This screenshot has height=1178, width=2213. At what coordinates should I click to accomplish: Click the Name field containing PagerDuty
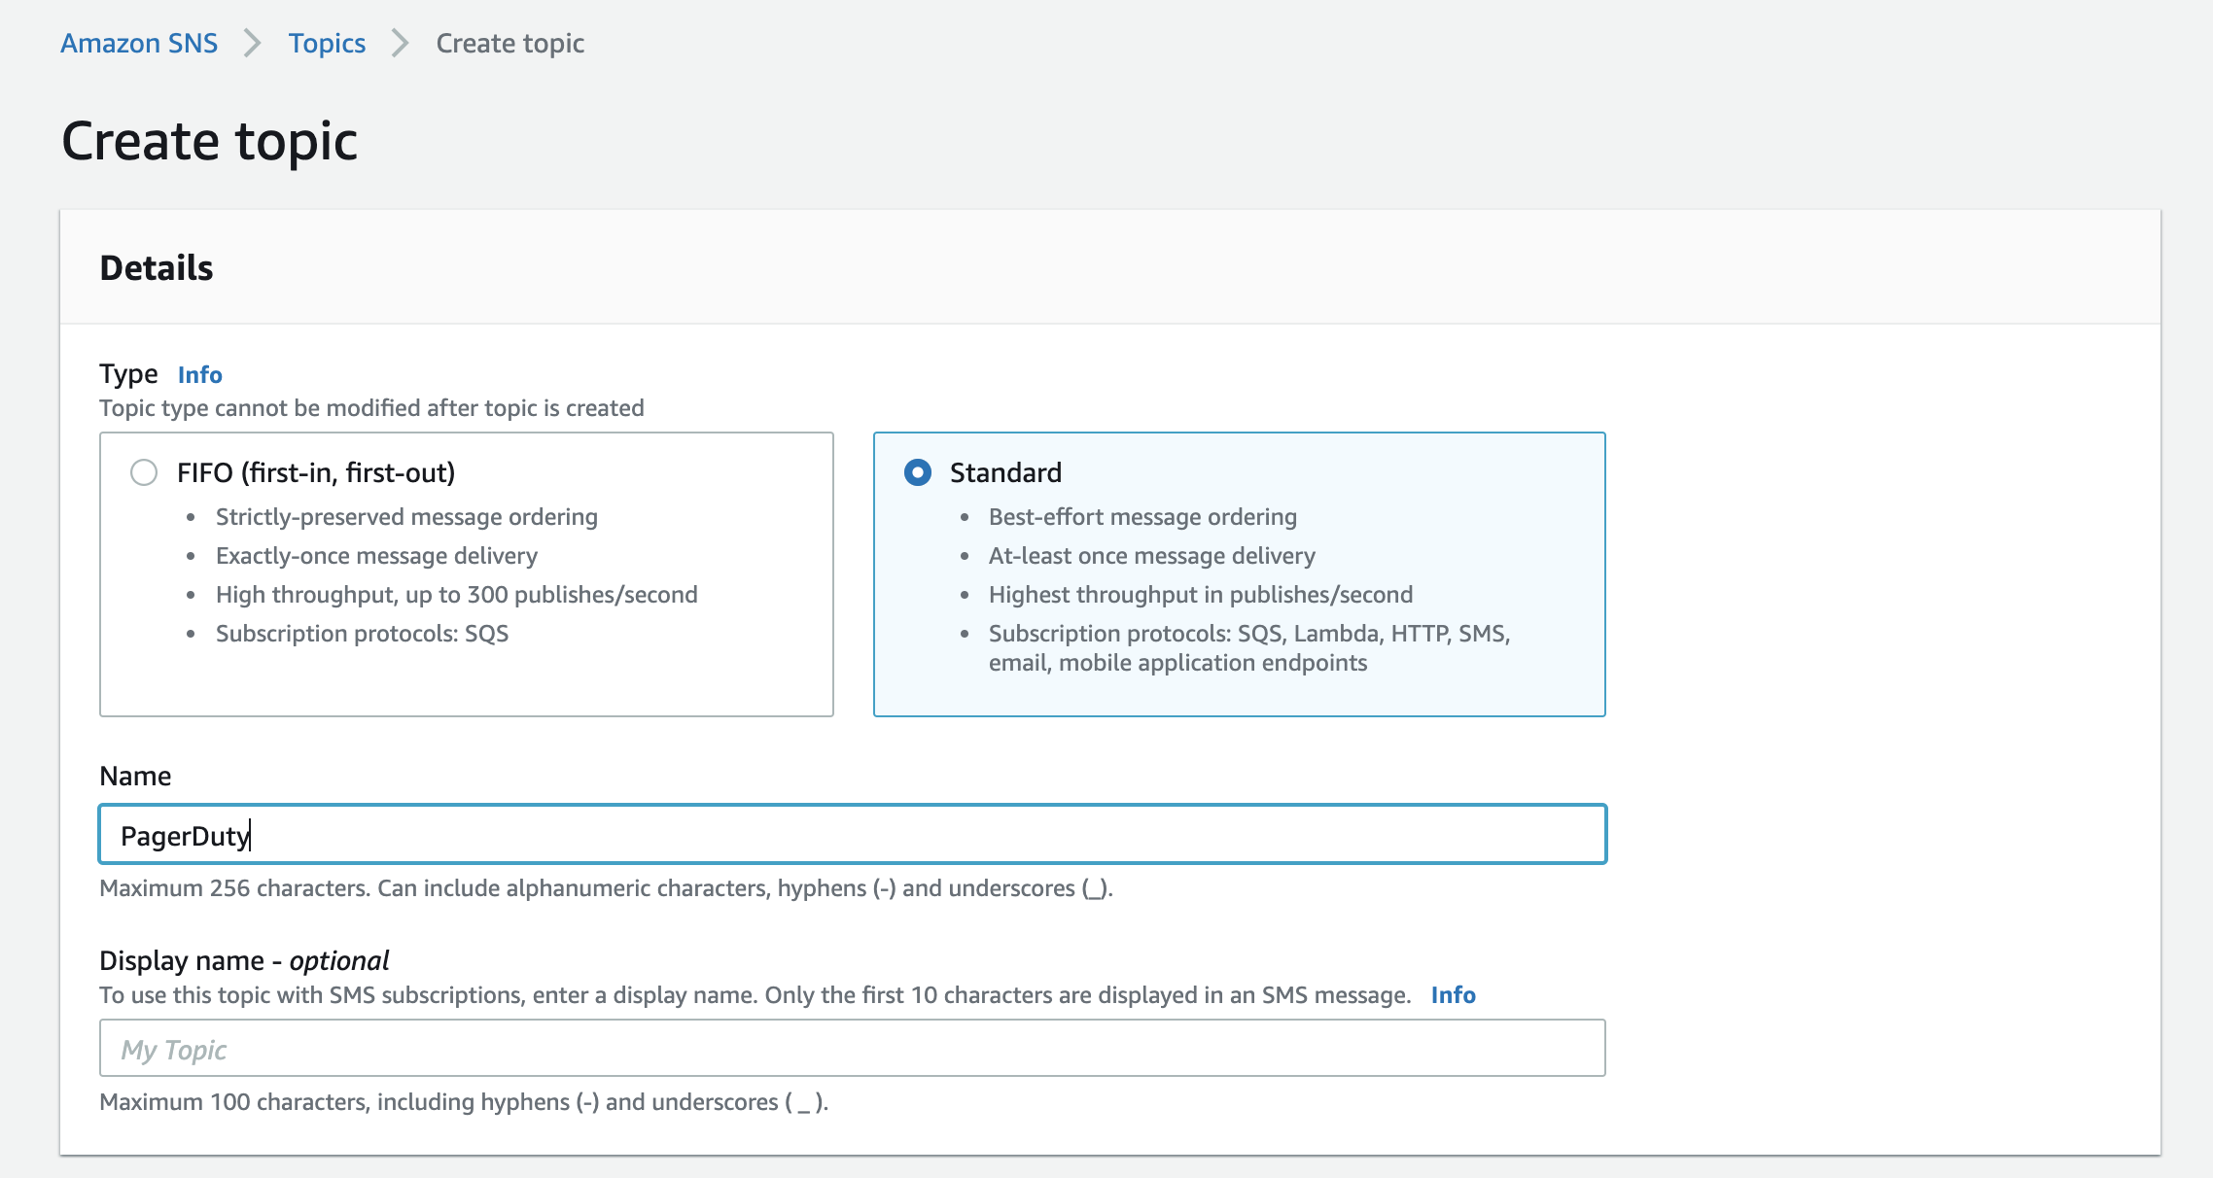click(853, 834)
